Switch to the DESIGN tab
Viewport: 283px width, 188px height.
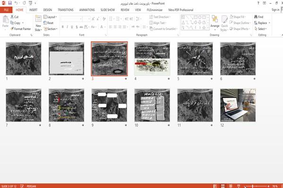47,10
